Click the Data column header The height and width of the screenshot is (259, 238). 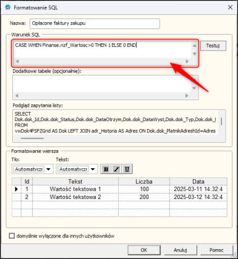pos(198,181)
